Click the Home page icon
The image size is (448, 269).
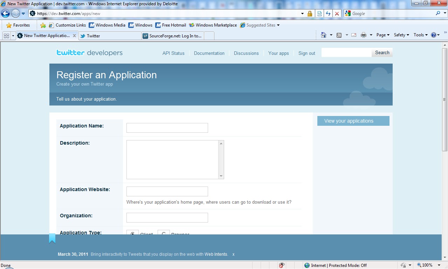(324, 35)
